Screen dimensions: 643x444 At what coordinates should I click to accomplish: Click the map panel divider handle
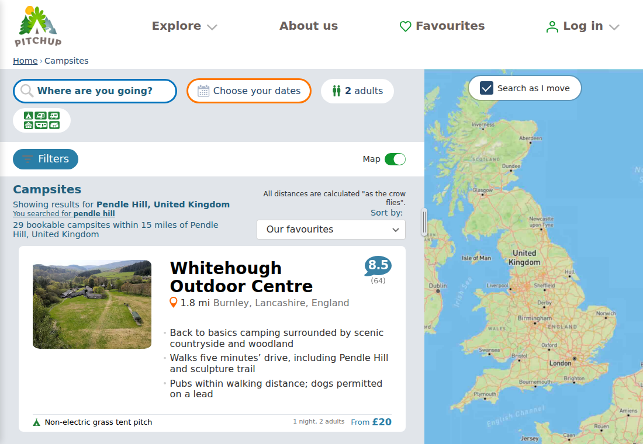[x=424, y=222]
